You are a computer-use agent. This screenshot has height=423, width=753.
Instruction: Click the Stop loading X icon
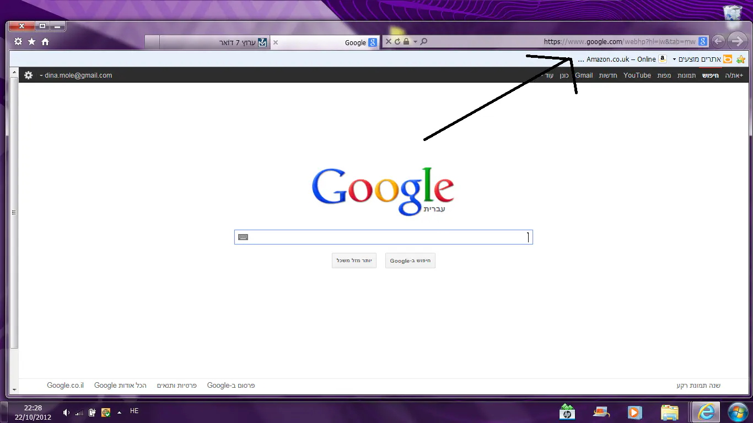click(388, 42)
